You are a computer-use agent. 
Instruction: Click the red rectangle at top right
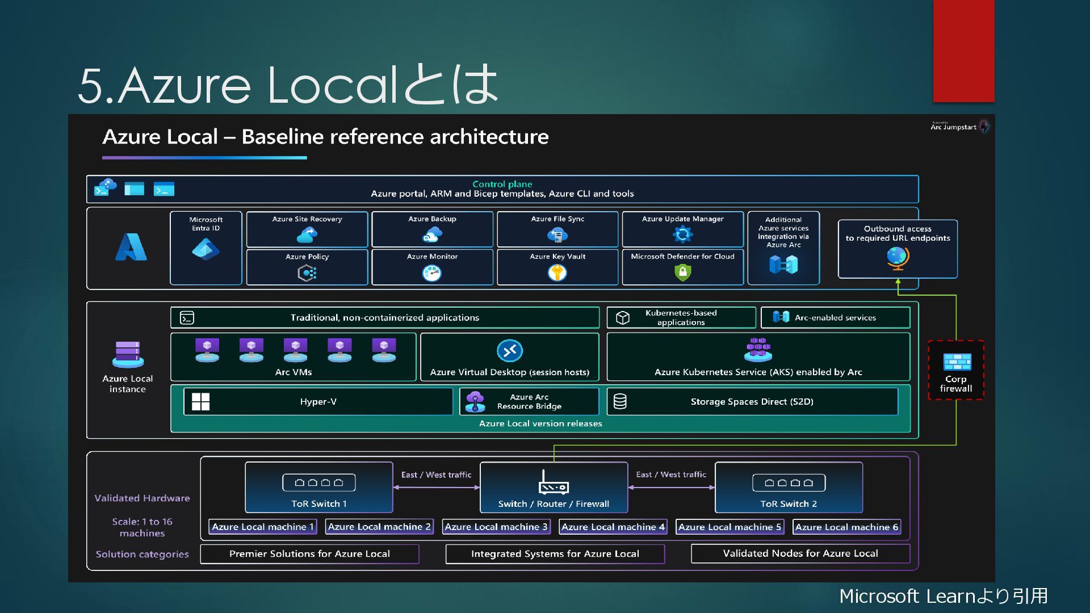963,51
